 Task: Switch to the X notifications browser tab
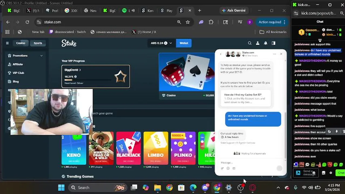coord(33,11)
